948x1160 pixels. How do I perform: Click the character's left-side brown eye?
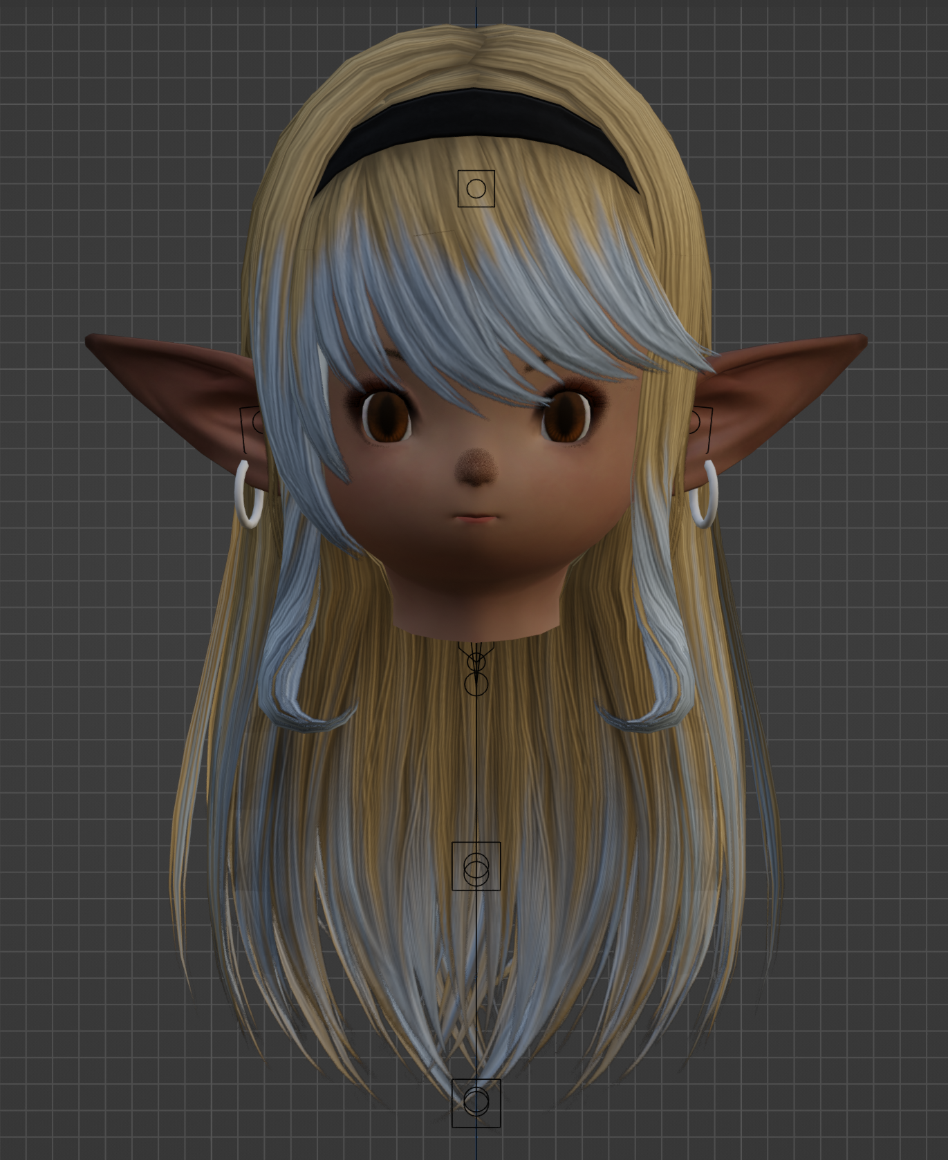point(388,417)
